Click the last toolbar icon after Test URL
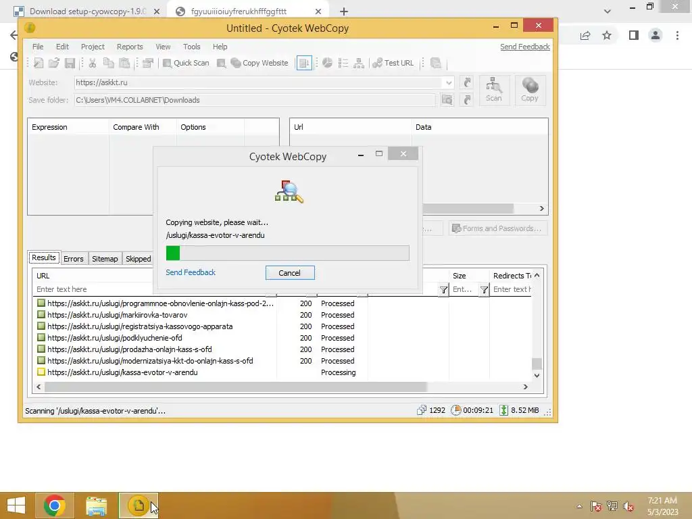This screenshot has height=519, width=692. (x=436, y=63)
